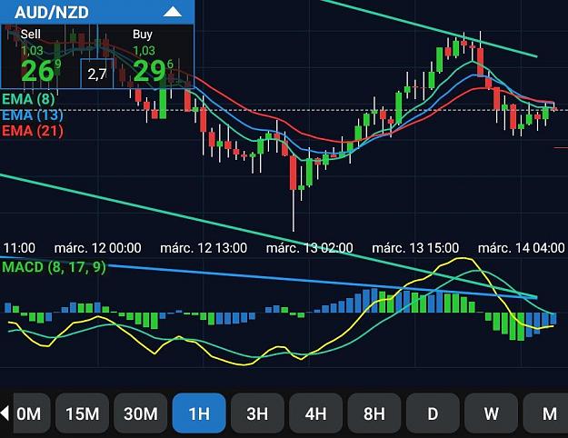This screenshot has width=568, height=438.
Task: Tap the Sell price 1,03269
Action: (41, 58)
